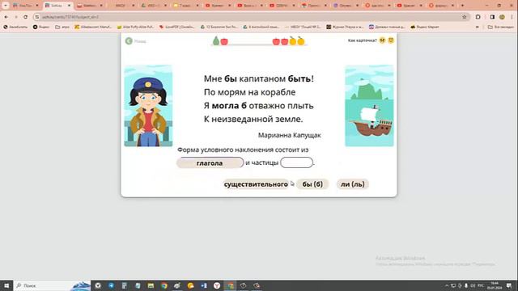Select the particle chip бы (б)

[312, 184]
